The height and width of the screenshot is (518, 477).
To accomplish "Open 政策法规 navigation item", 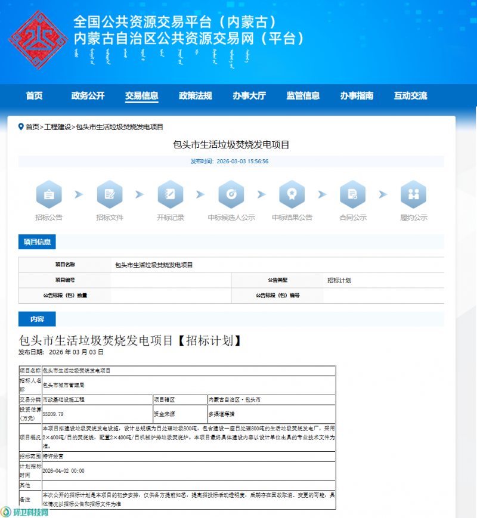I will (x=195, y=96).
